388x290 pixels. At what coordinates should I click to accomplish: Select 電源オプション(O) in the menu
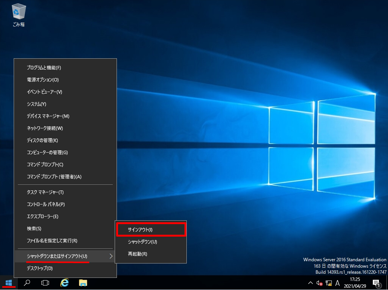[x=65, y=80]
